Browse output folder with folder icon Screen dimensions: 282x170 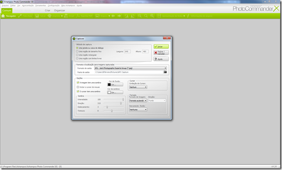[x=165, y=72]
